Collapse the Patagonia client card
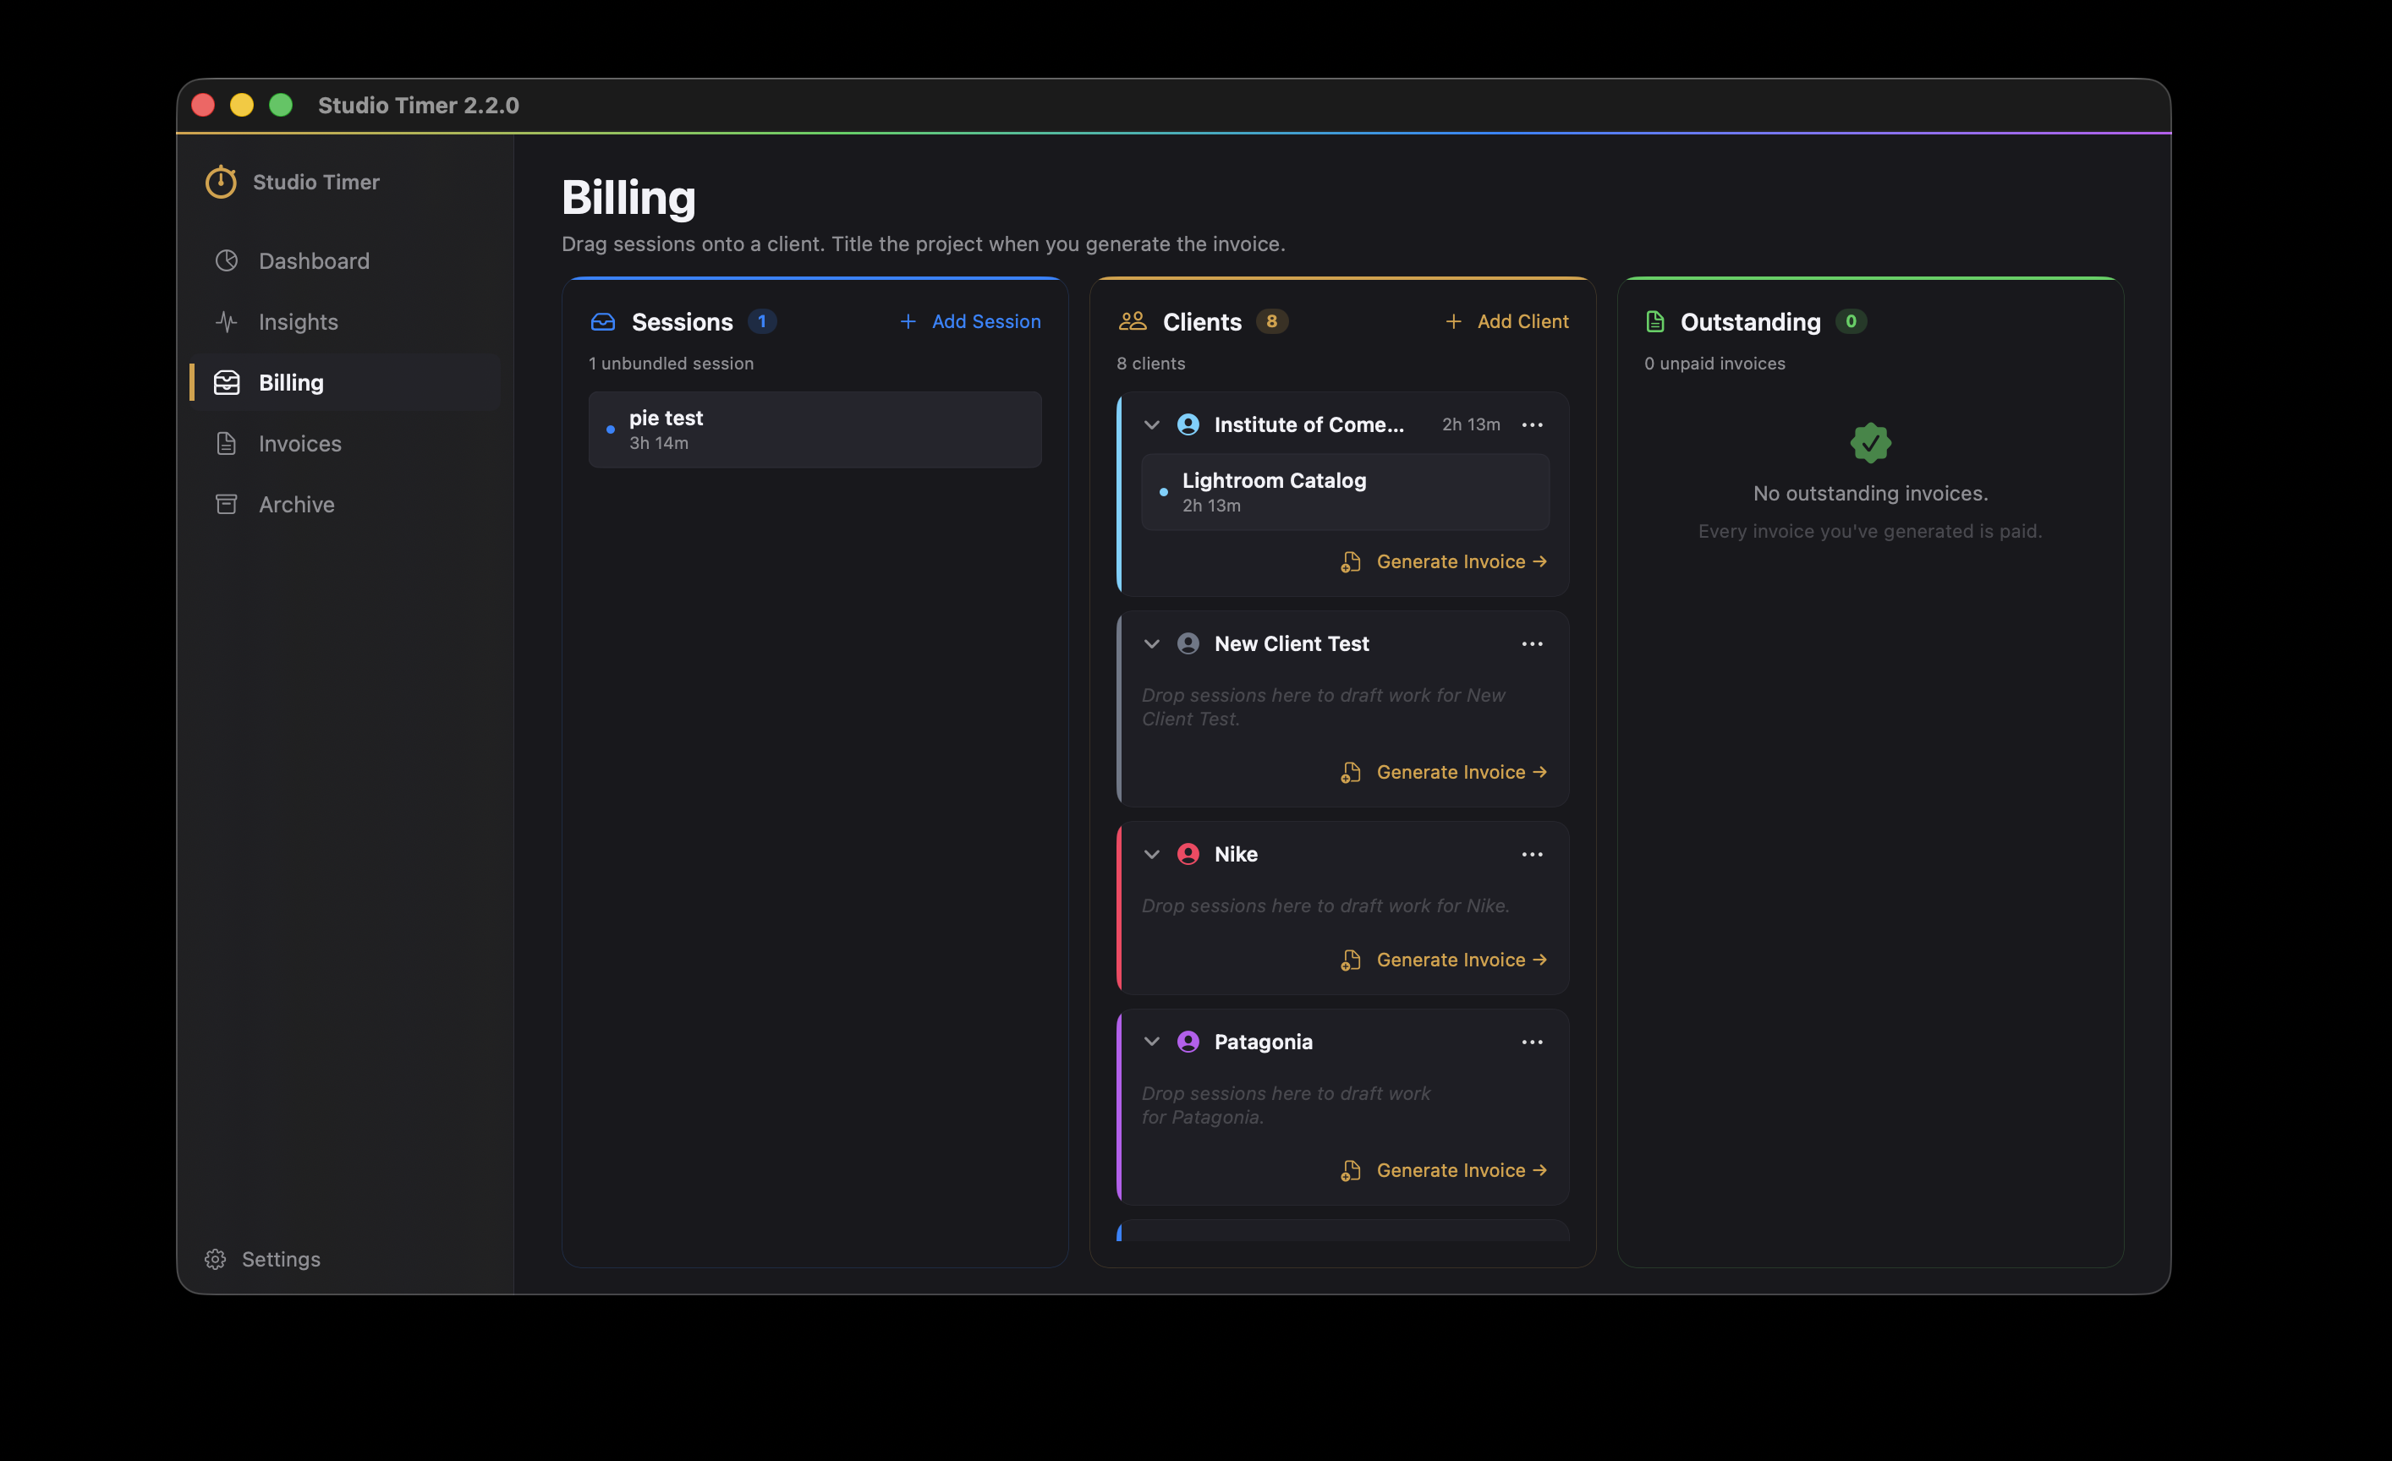This screenshot has height=1461, width=2392. [1151, 1042]
